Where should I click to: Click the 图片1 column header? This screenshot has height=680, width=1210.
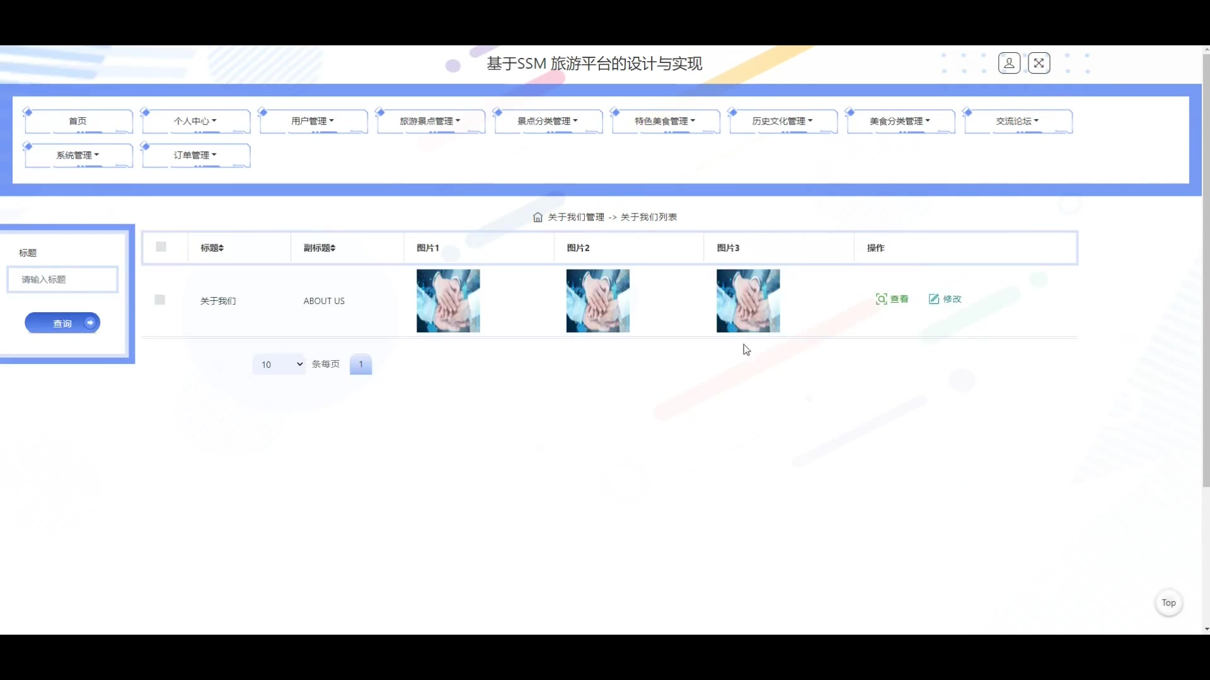(428, 248)
